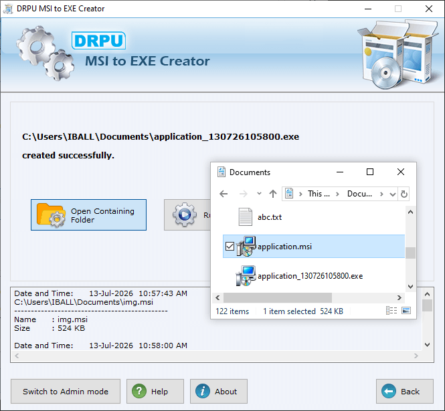Click the Back arrow icon
The width and height of the screenshot is (445, 411).
point(389,391)
